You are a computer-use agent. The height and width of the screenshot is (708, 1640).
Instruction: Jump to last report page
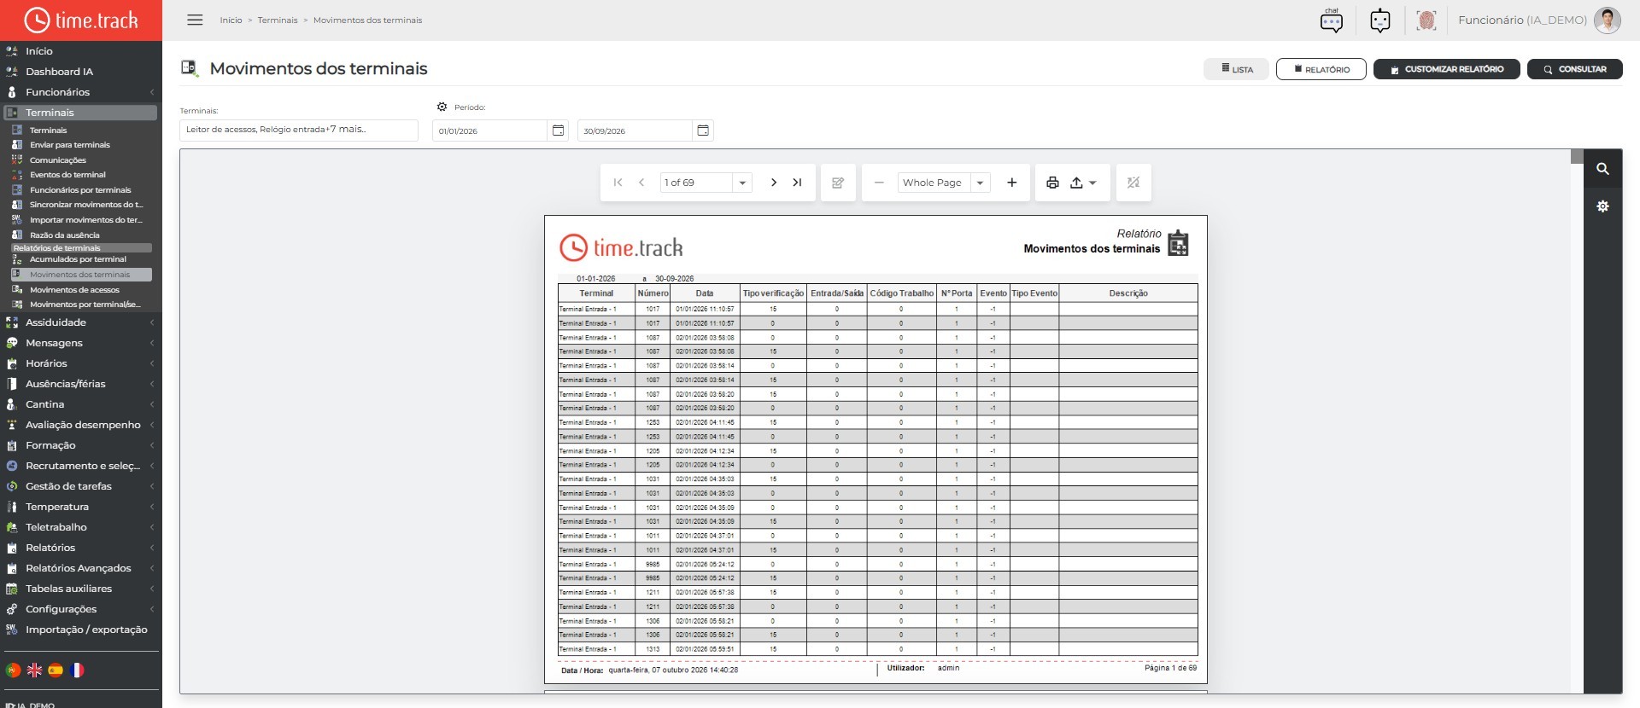[797, 183]
